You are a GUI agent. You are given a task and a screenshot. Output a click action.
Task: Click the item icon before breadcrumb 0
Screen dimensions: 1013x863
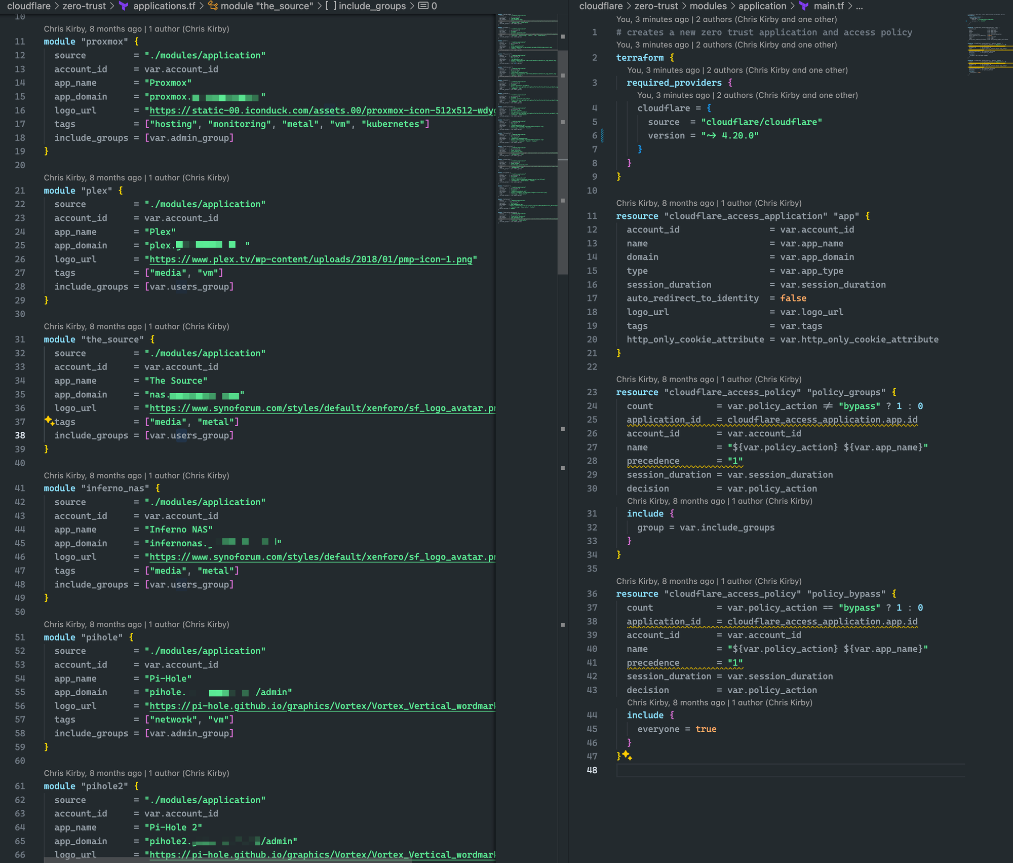point(423,6)
